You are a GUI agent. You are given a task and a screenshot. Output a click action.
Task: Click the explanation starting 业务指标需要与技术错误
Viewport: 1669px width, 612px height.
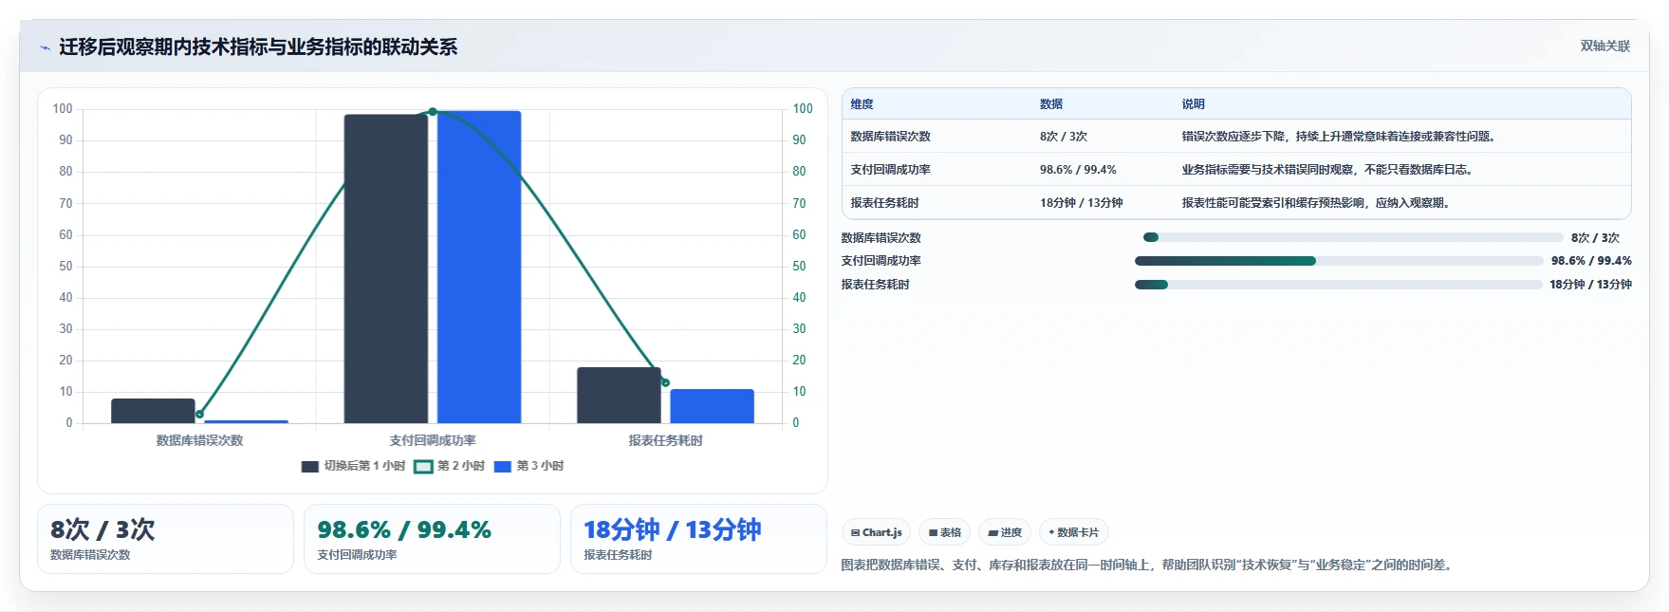(x=1329, y=170)
